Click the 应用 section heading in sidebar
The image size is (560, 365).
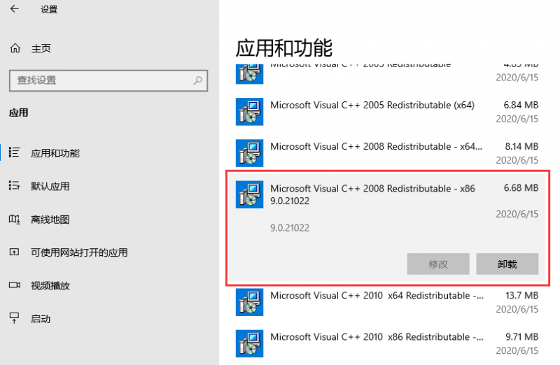tap(19, 113)
